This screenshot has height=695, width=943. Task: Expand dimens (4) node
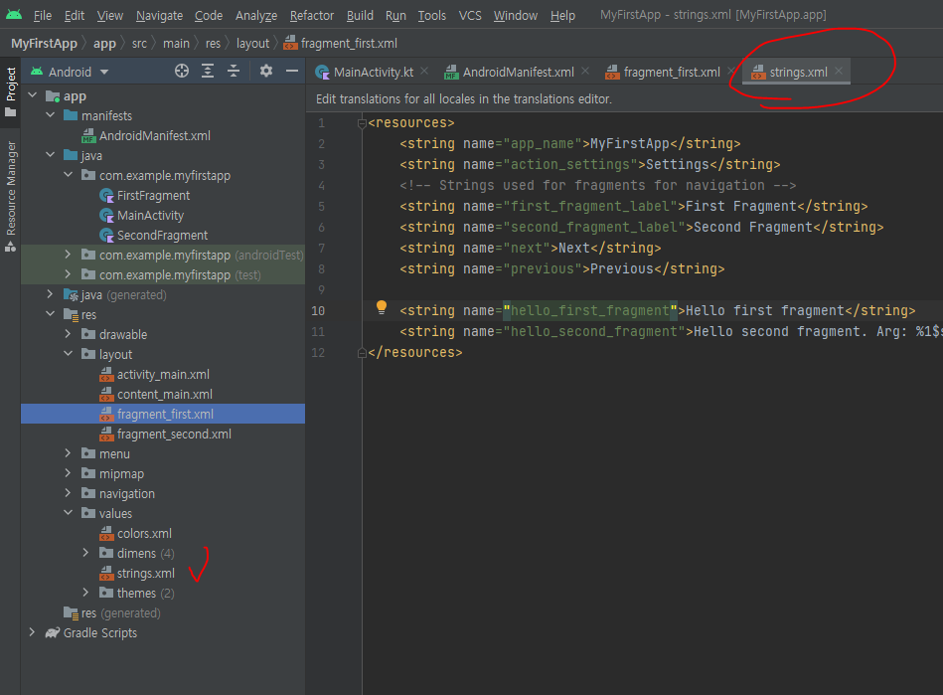pyautogui.click(x=85, y=553)
